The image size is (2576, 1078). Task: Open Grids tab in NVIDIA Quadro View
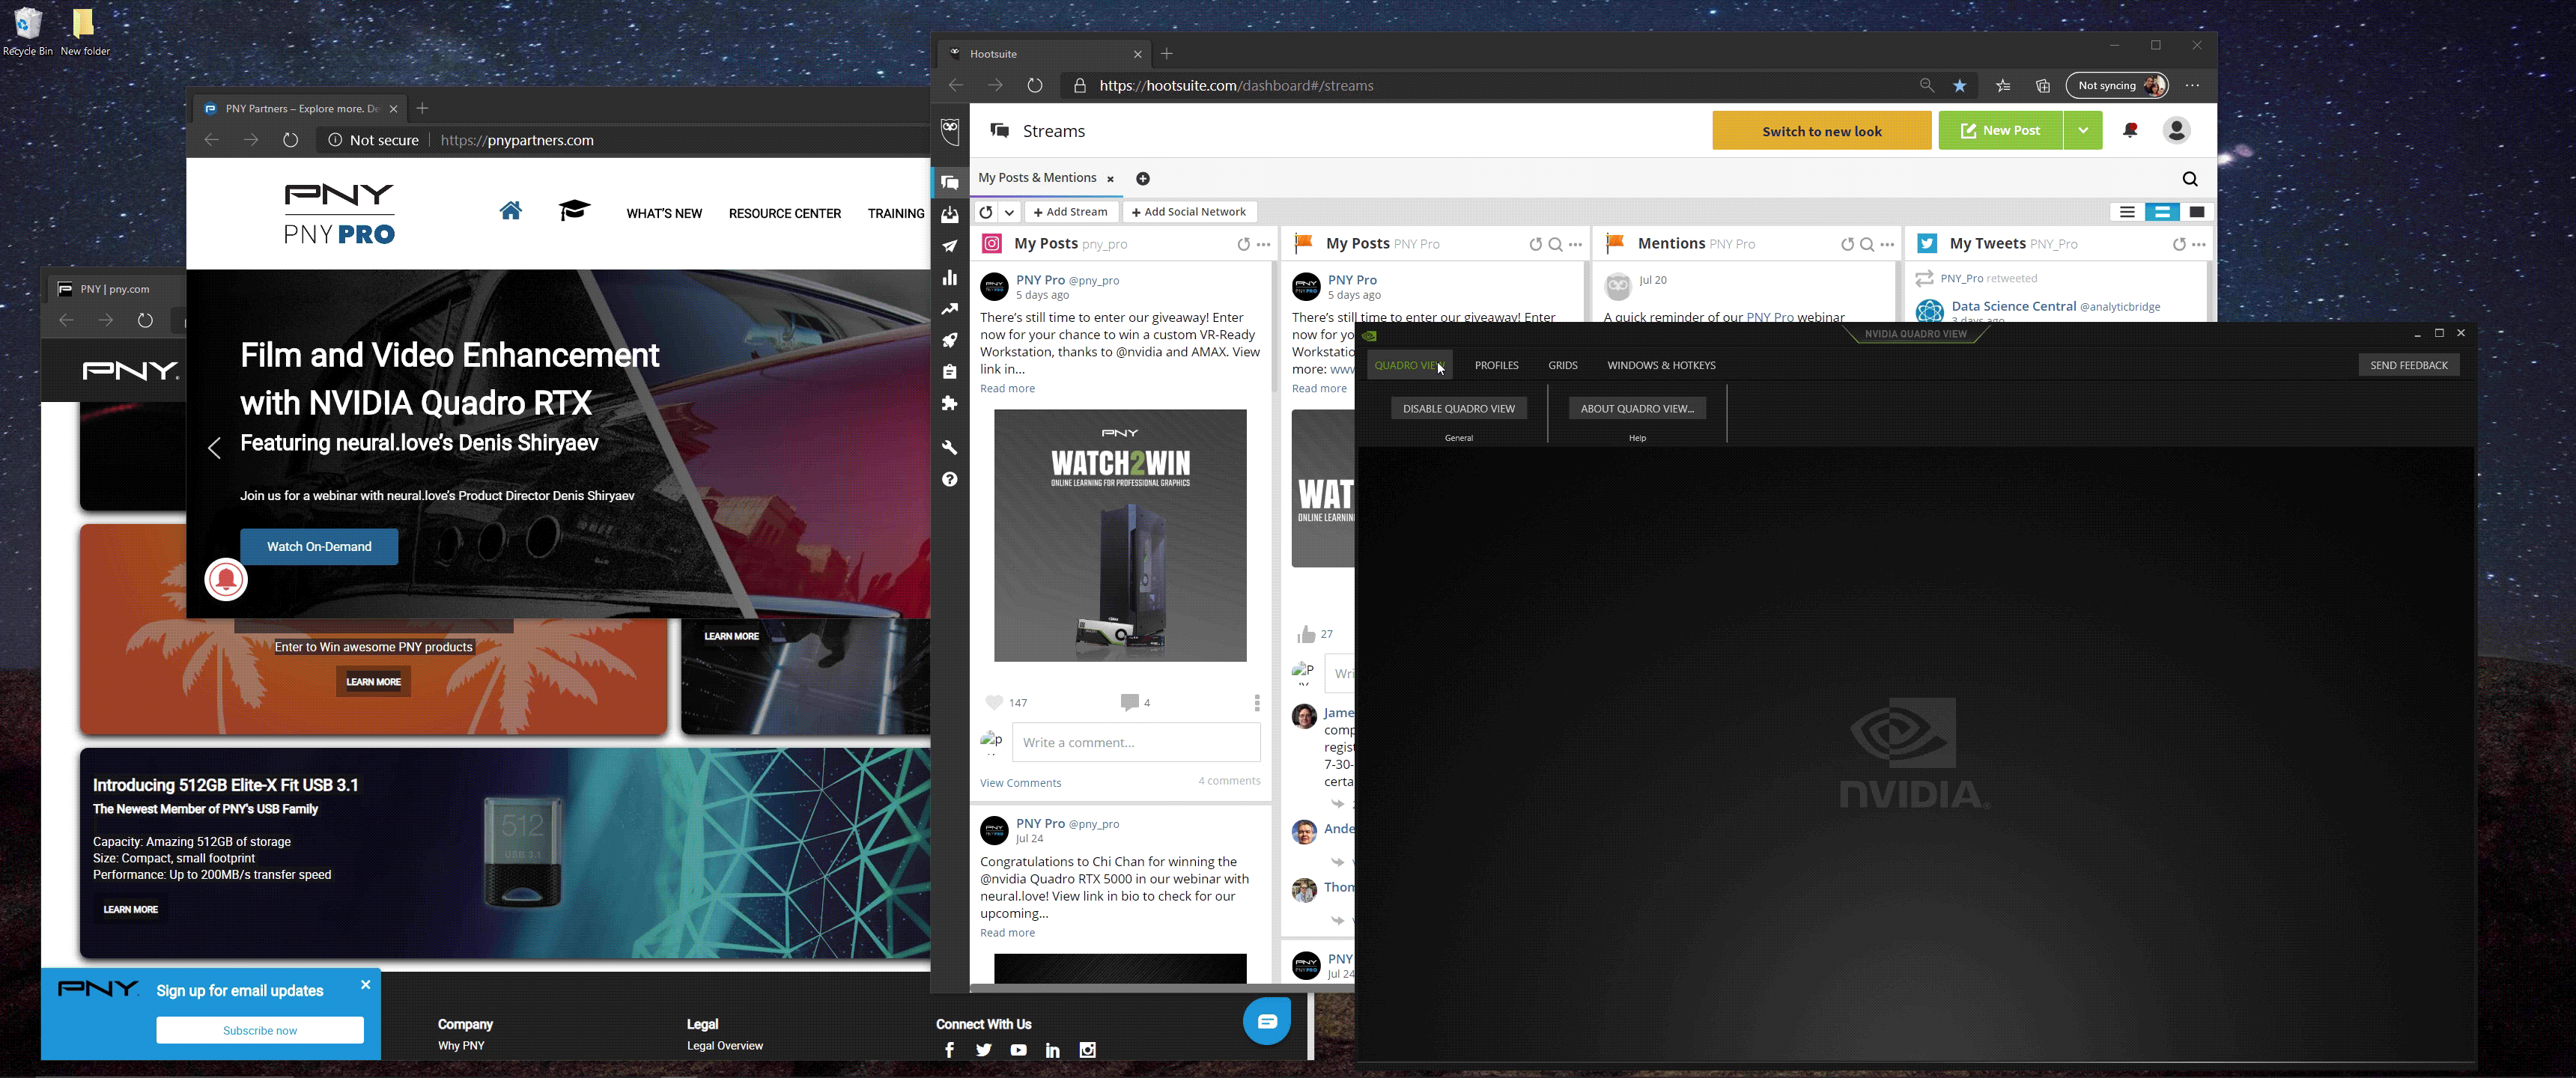[1562, 365]
